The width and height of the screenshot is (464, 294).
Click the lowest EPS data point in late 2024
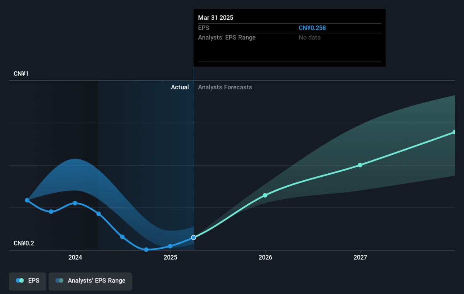pyautogui.click(x=146, y=250)
